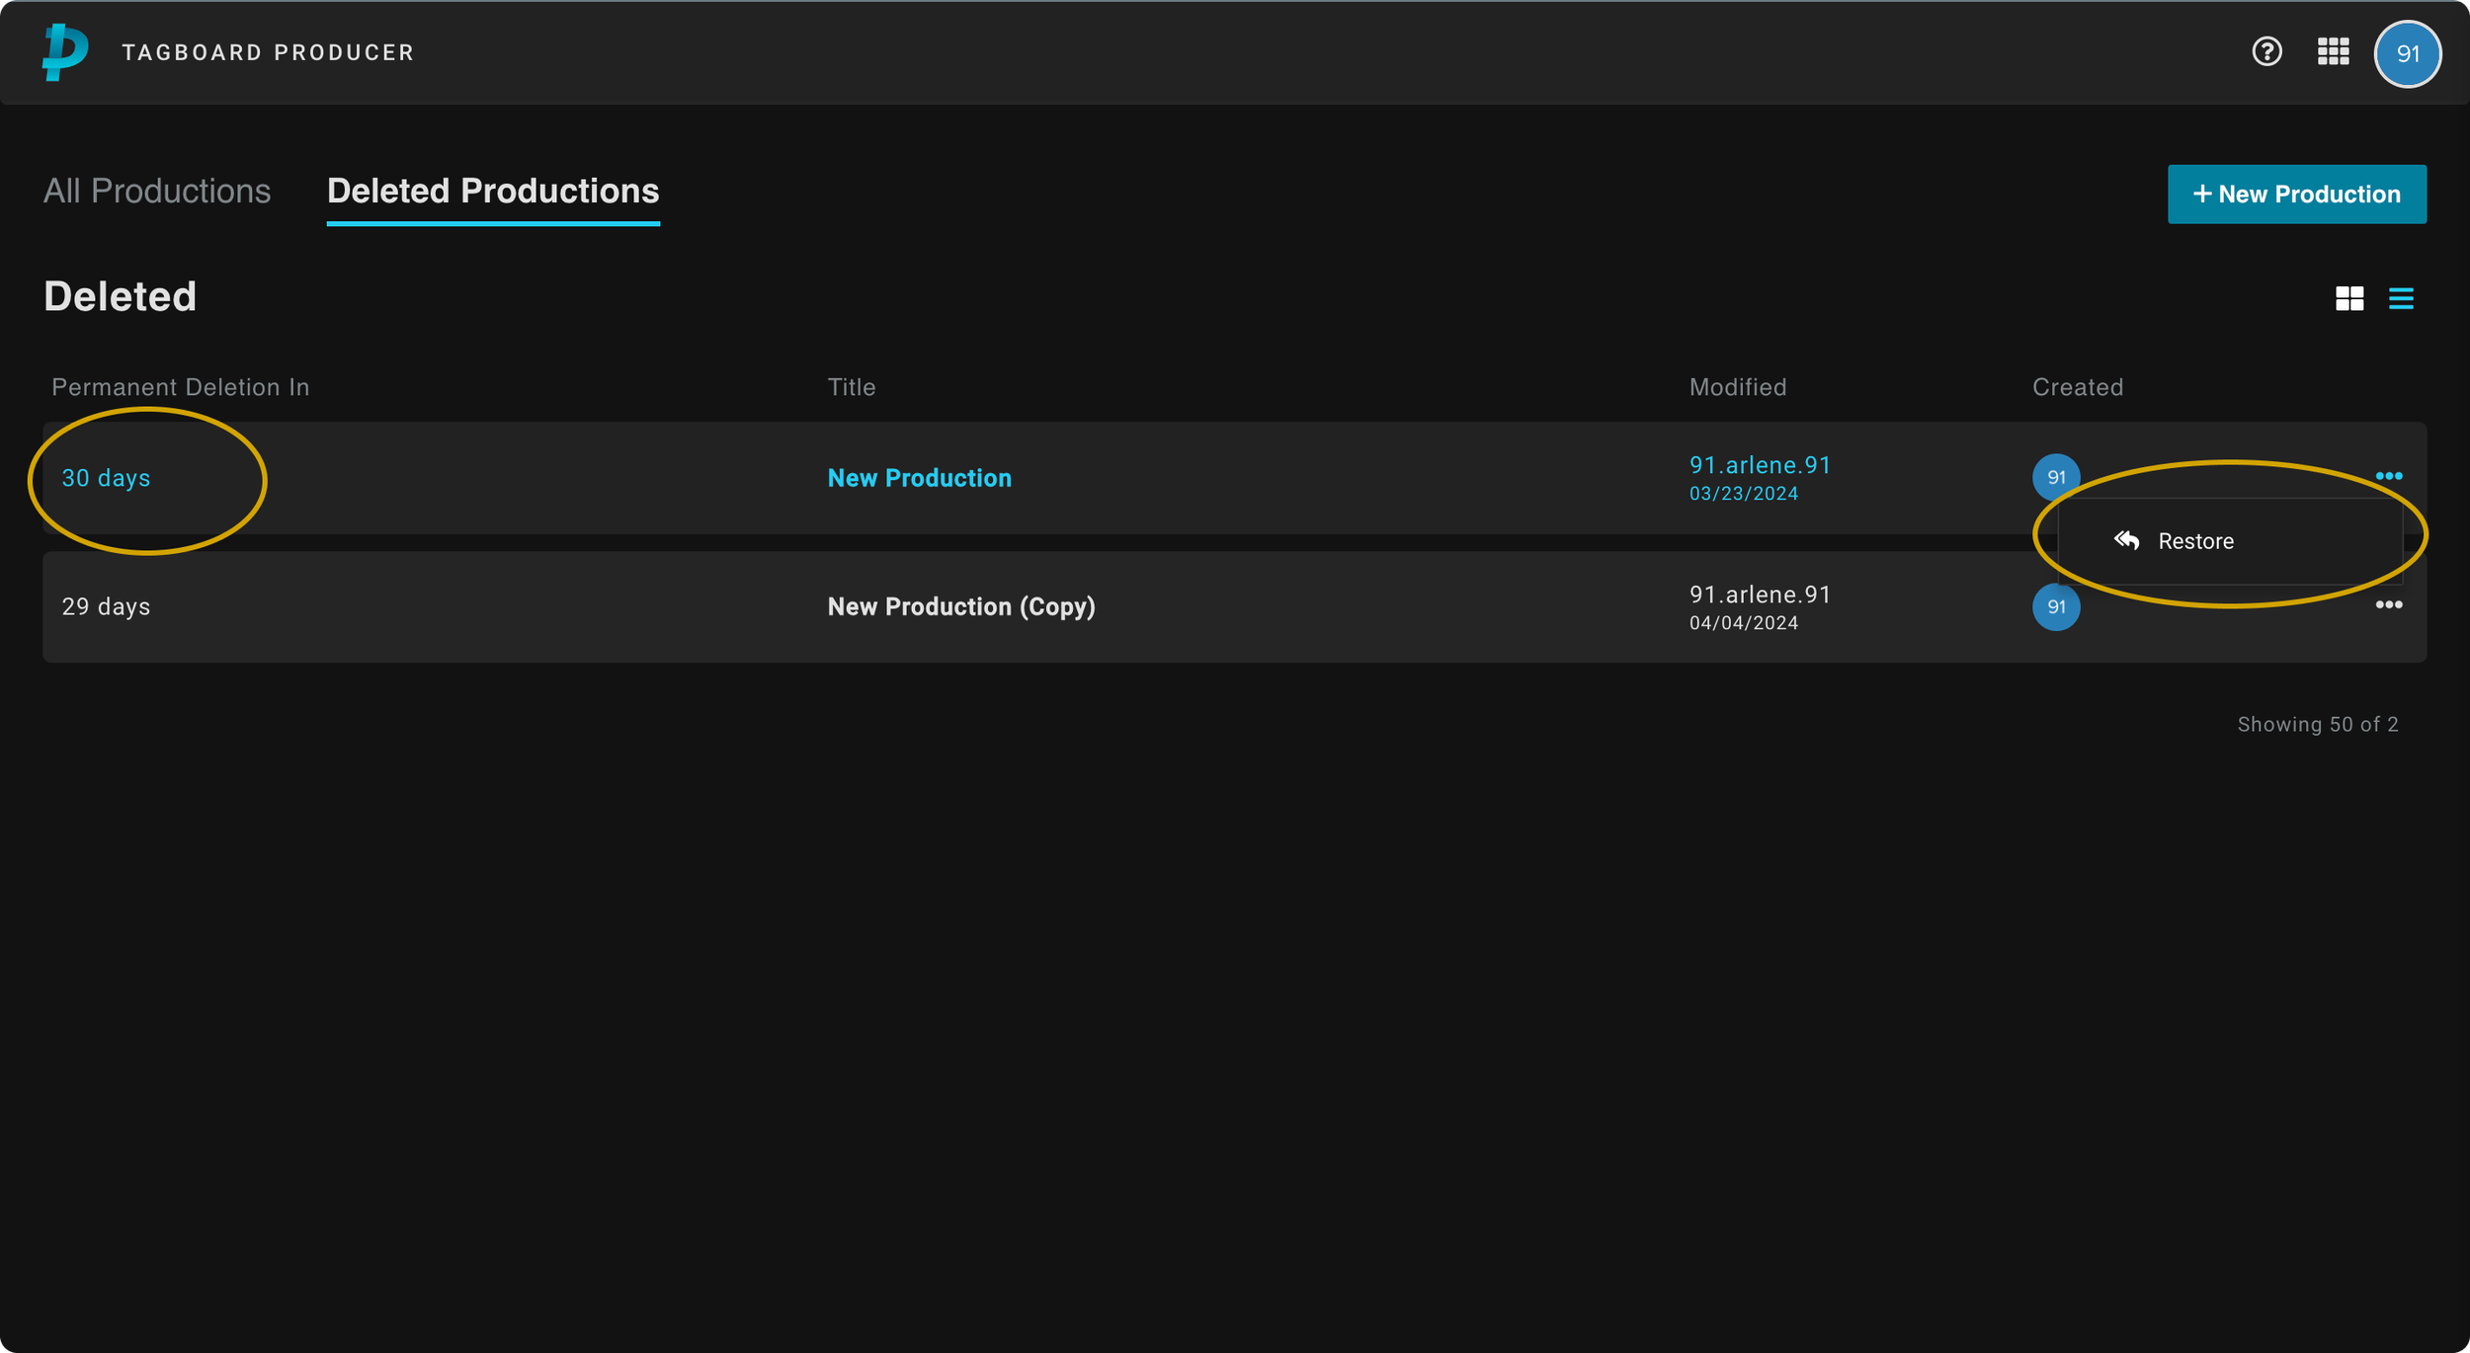Click the 29 days deletion countdown
Image resolution: width=2470 pixels, height=1353 pixels.
(x=106, y=606)
